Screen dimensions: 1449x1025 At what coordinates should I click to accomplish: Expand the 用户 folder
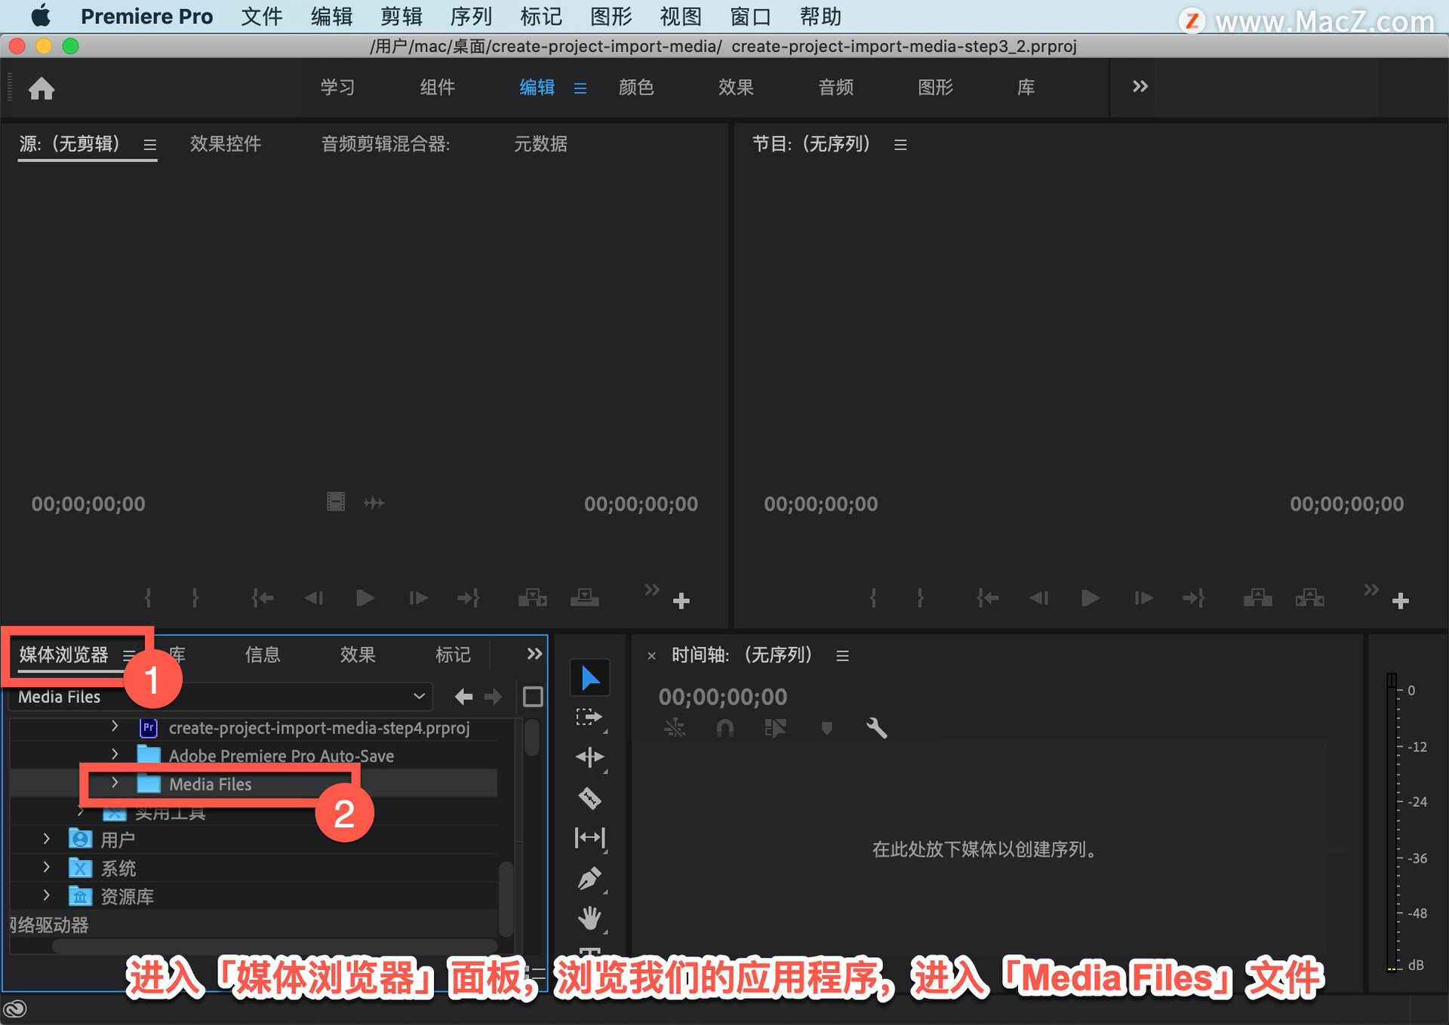tap(47, 838)
